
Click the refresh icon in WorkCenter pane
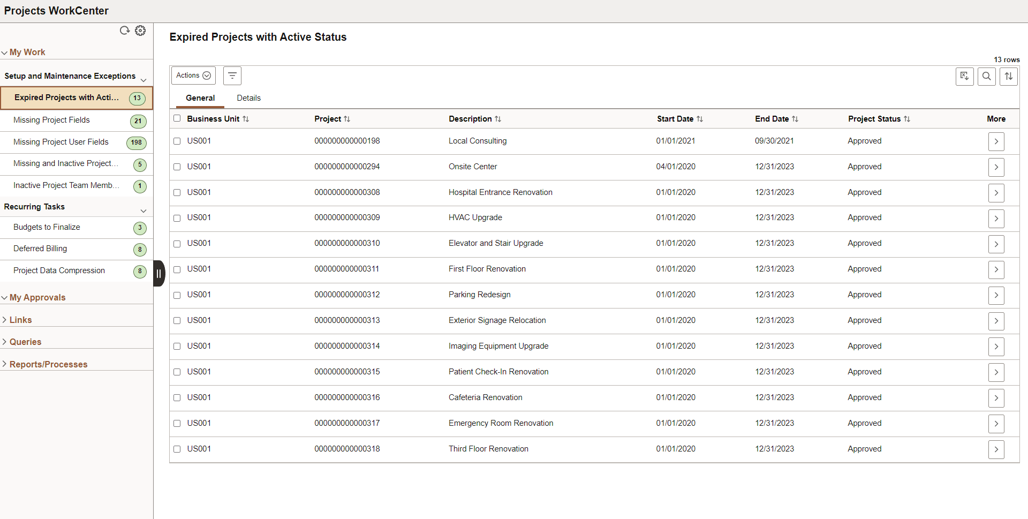pos(125,31)
